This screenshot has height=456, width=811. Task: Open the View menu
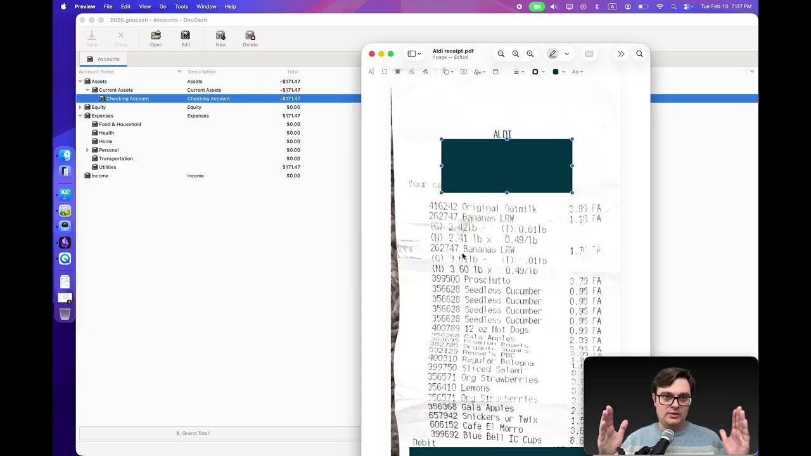coord(144,6)
